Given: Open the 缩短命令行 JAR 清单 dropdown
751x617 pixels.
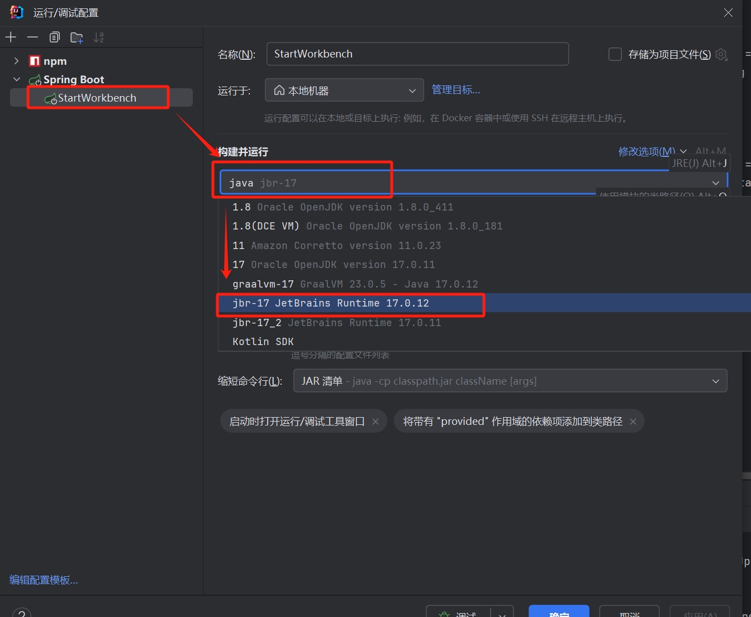Looking at the screenshot, I should (510, 381).
